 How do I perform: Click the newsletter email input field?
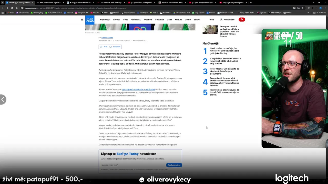tap(133, 165)
